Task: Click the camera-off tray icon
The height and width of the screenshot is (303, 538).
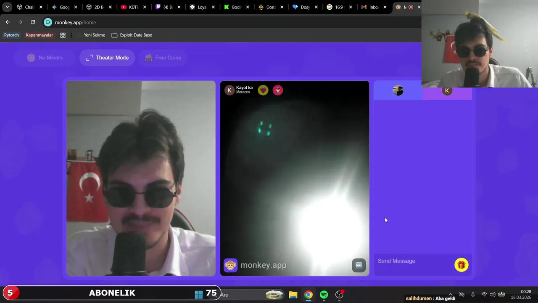Action: pyautogui.click(x=462, y=295)
